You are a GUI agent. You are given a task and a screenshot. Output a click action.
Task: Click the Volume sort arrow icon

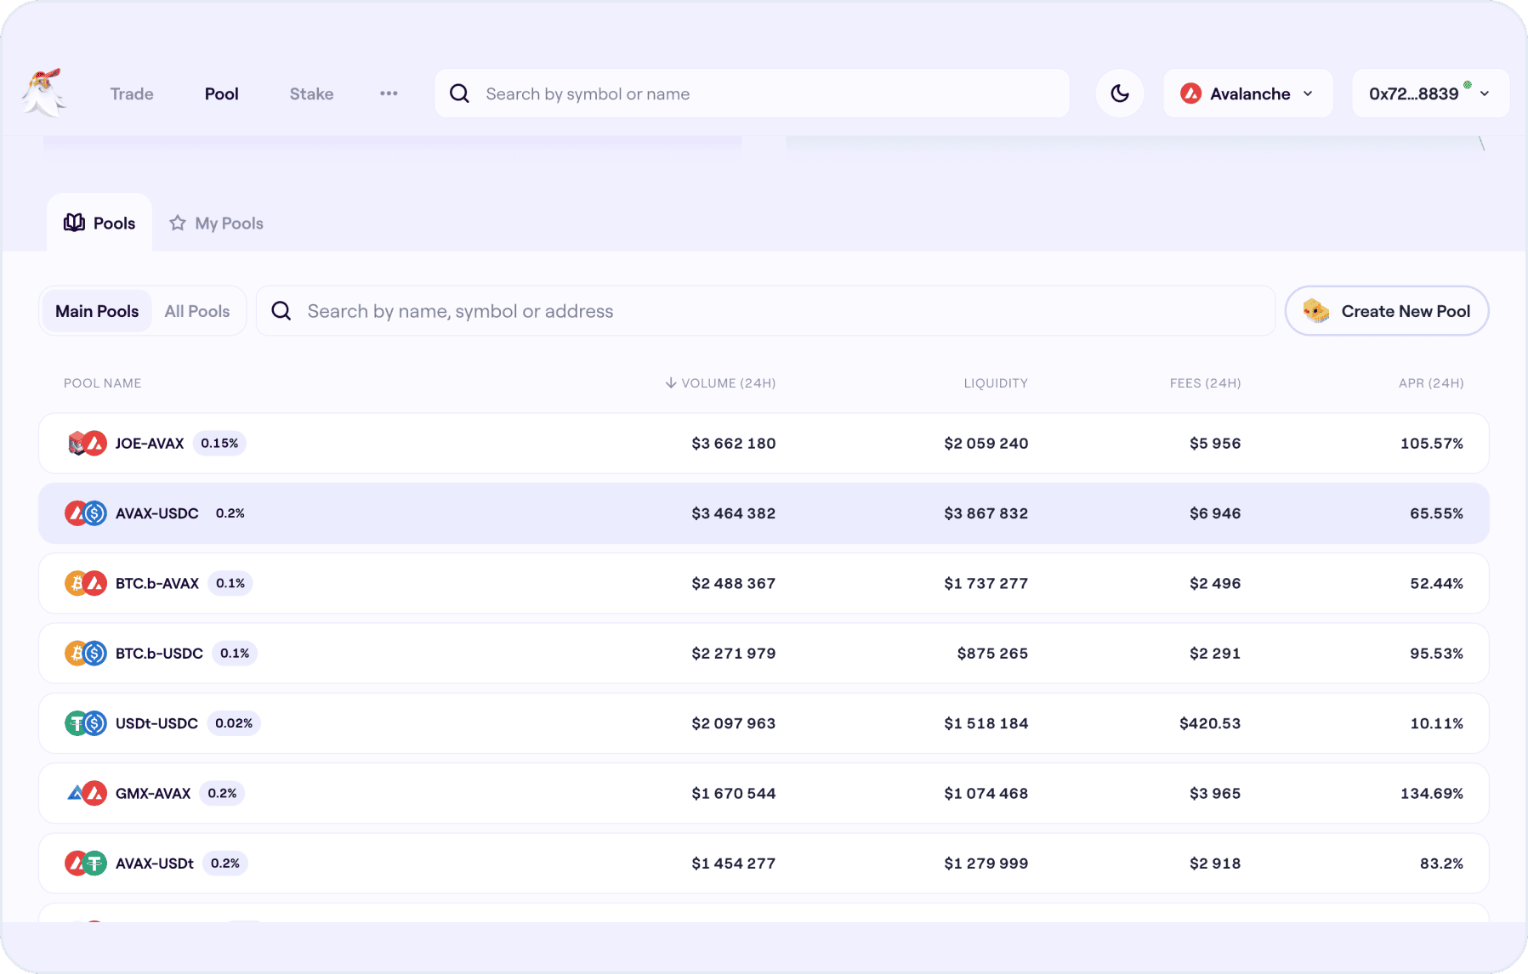[671, 383]
